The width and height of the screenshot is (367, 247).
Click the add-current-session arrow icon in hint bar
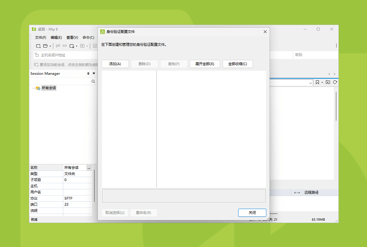[x=36, y=65]
